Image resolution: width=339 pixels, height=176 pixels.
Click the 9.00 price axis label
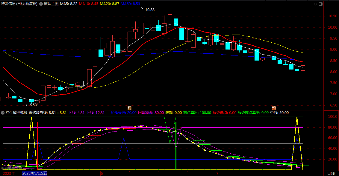(334, 50)
